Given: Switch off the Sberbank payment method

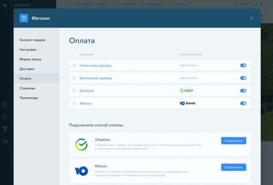Looking at the screenshot, I should click(243, 91).
